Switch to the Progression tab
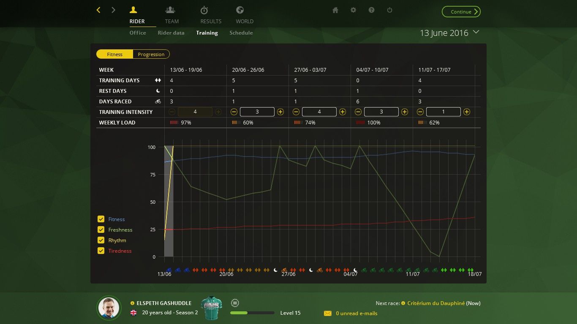Image resolution: width=577 pixels, height=324 pixels. pyautogui.click(x=151, y=54)
